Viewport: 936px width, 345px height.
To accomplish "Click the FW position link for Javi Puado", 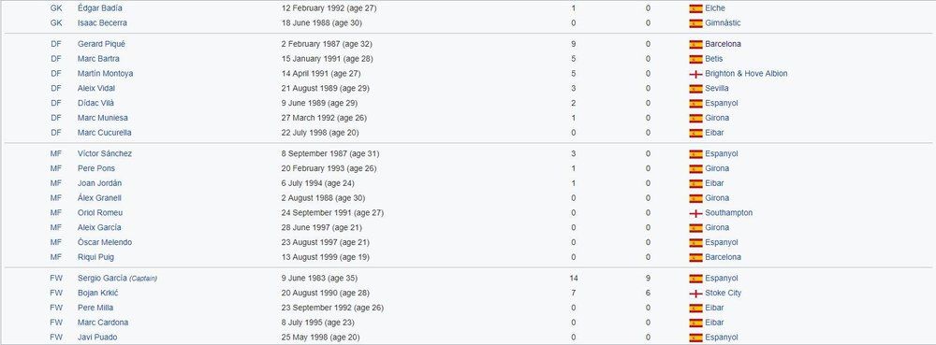I will (56, 338).
